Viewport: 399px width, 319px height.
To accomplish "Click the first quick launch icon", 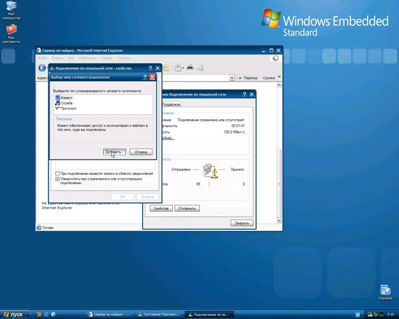I will pyautogui.click(x=39, y=314).
